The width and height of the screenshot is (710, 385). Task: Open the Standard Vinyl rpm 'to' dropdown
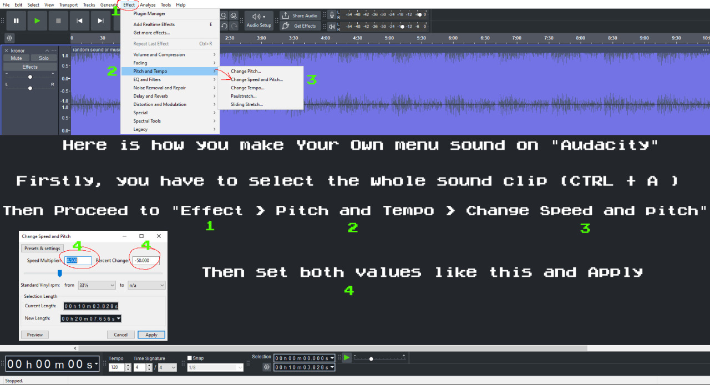146,285
